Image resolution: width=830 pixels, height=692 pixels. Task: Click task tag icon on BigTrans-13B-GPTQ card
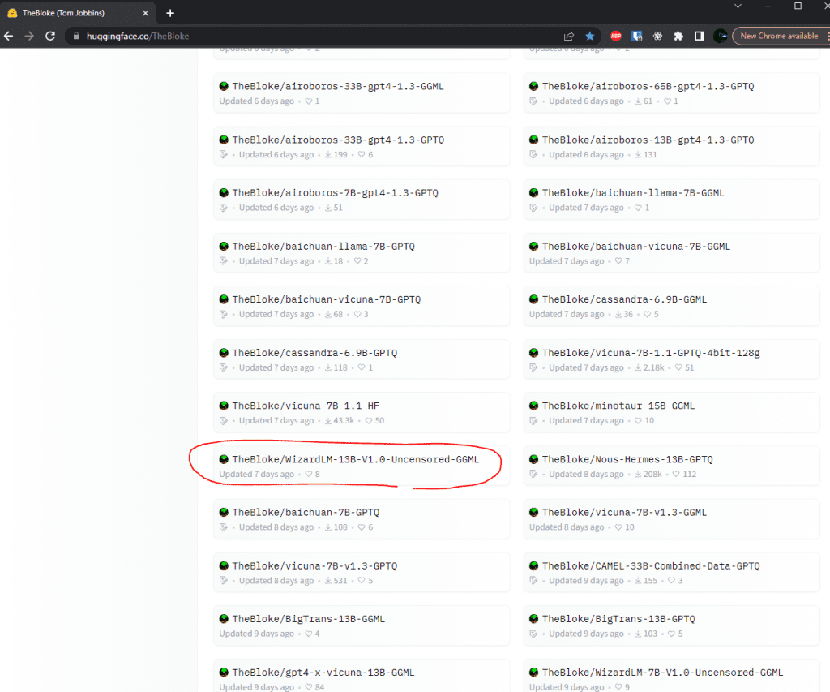pyautogui.click(x=533, y=634)
